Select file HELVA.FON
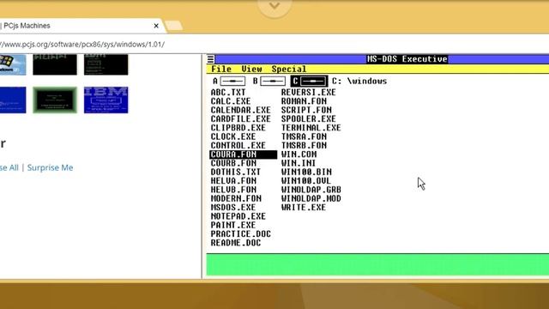Viewport: 549px width, 309px height. [x=233, y=181]
